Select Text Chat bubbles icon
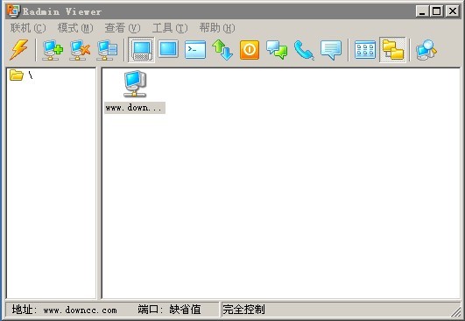The height and width of the screenshot is (321, 465). pos(277,50)
